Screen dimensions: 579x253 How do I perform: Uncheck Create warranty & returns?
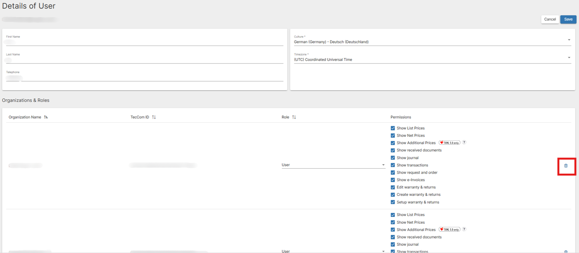click(x=393, y=195)
